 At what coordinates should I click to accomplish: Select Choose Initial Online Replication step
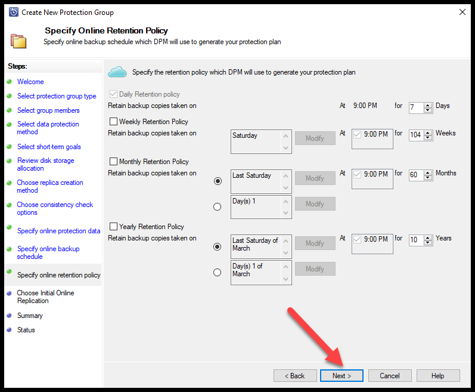45,297
